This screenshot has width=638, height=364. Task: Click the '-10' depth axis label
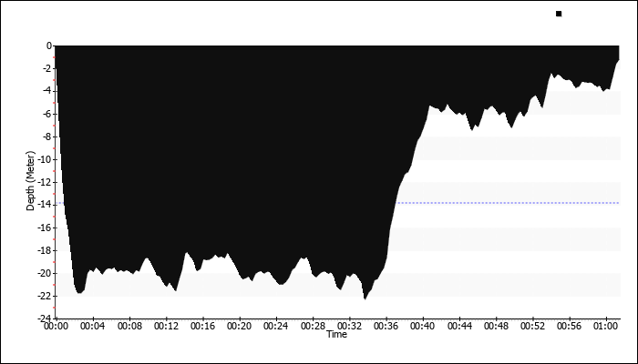[46, 159]
